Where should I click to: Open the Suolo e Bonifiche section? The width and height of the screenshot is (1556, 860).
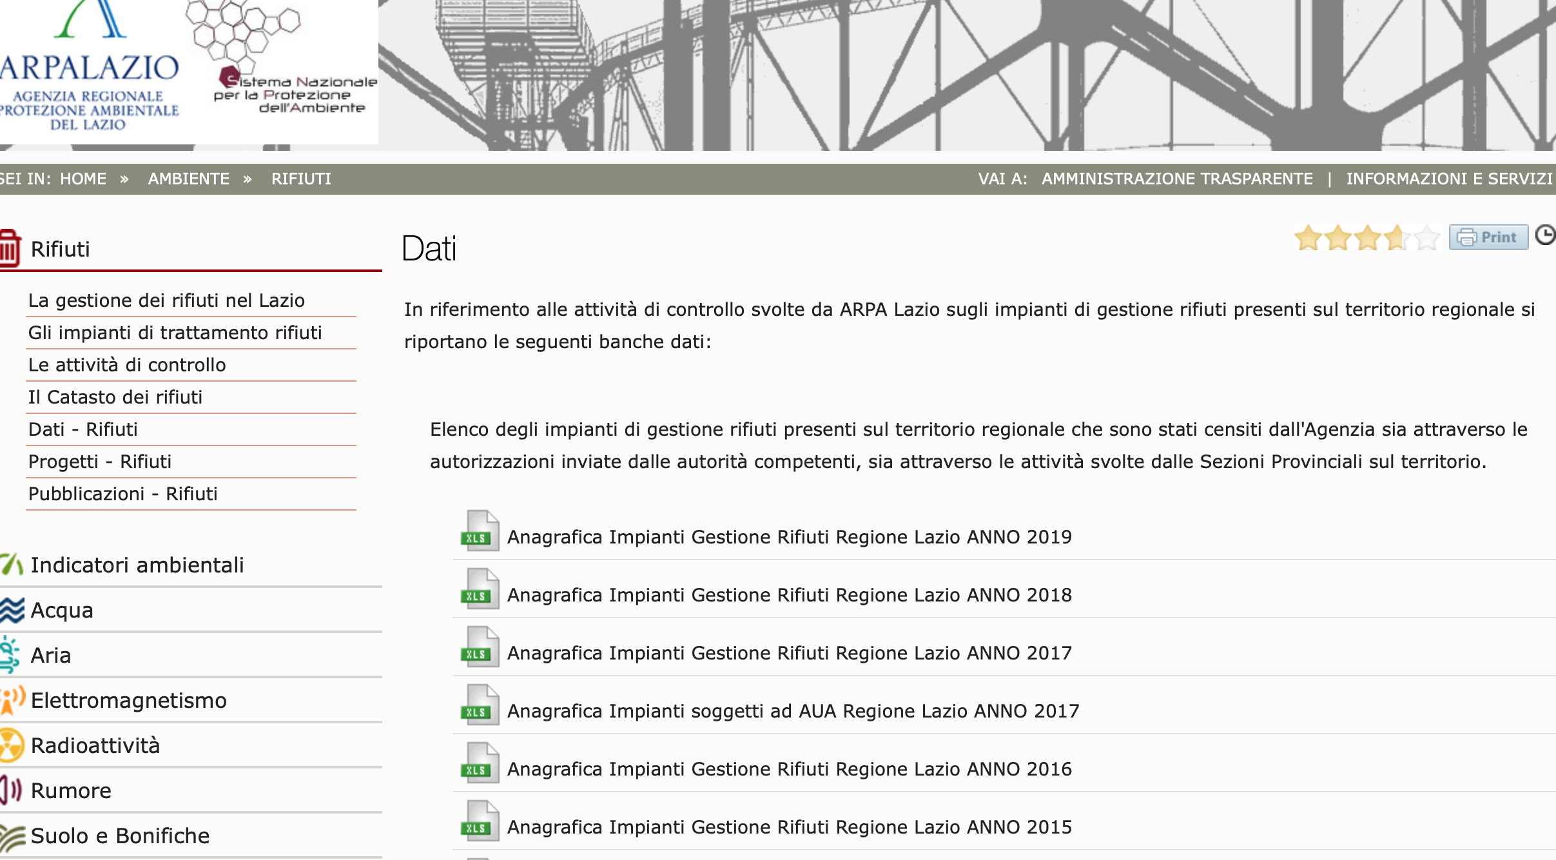click(120, 836)
